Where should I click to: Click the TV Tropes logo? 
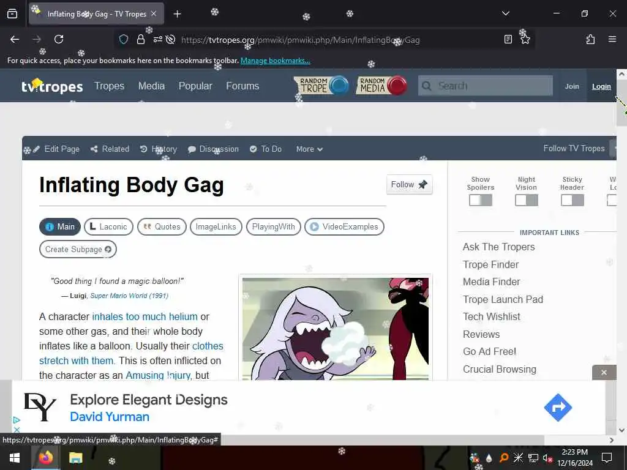[x=52, y=86]
